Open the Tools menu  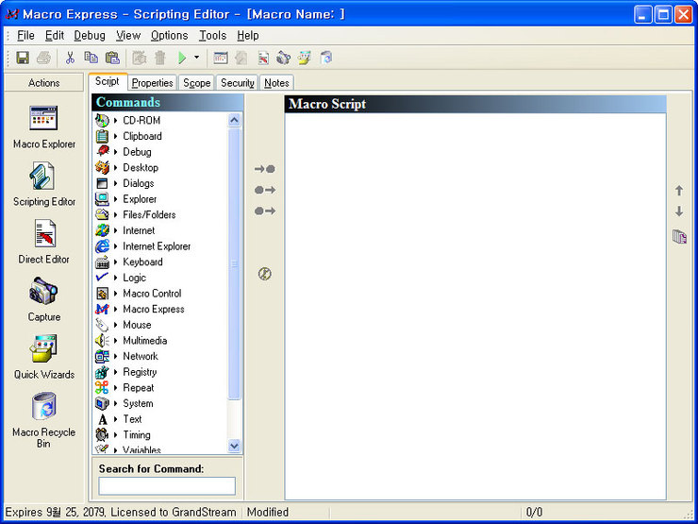click(x=212, y=35)
